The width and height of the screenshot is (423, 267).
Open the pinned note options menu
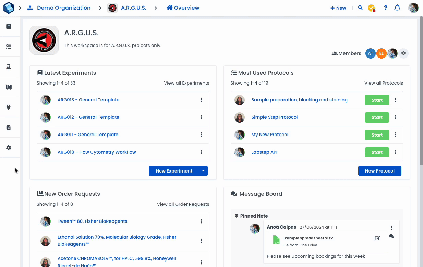point(392,228)
